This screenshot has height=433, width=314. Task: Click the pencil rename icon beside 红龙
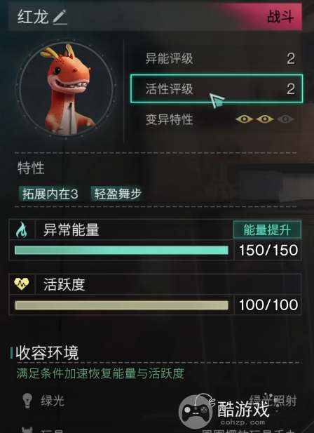point(60,17)
